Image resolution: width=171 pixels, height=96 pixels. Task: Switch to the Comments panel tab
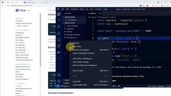click(136, 60)
